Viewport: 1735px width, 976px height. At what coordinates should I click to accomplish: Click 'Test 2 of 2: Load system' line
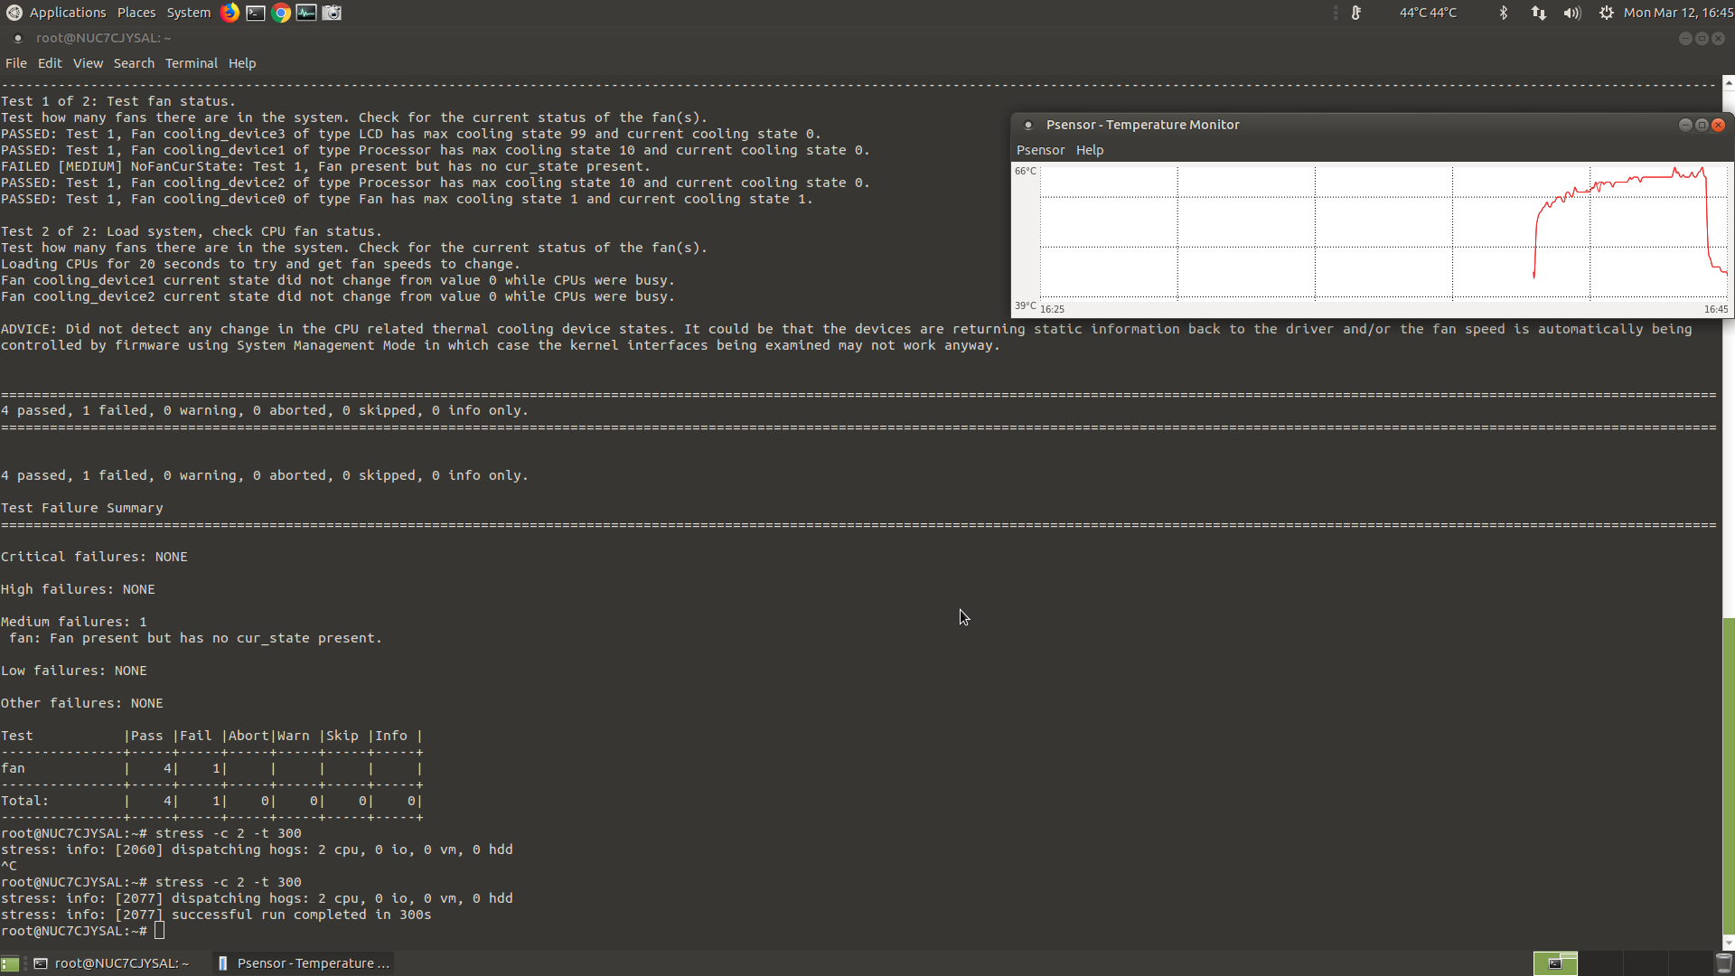(192, 231)
